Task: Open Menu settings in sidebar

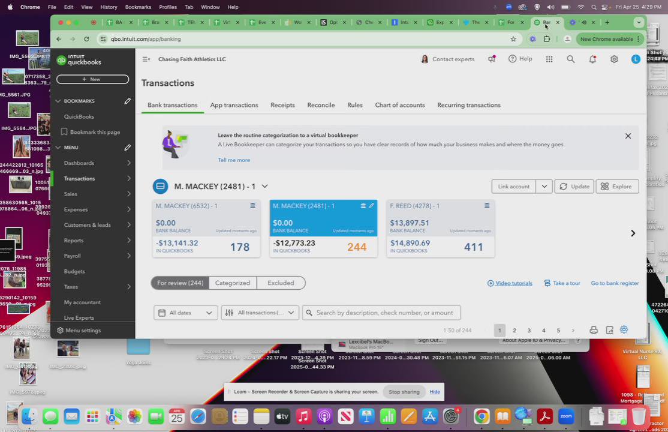Action: click(79, 331)
